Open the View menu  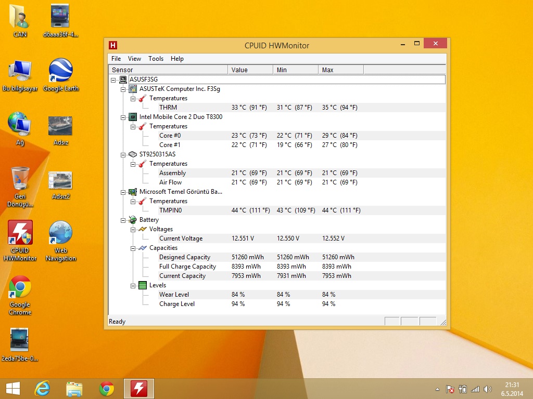[134, 59]
